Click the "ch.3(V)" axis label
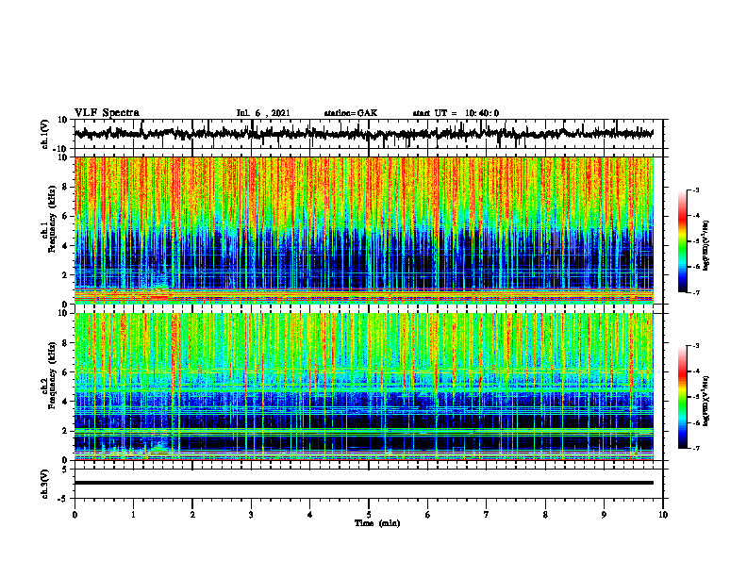The image size is (747, 577). pos(44,484)
